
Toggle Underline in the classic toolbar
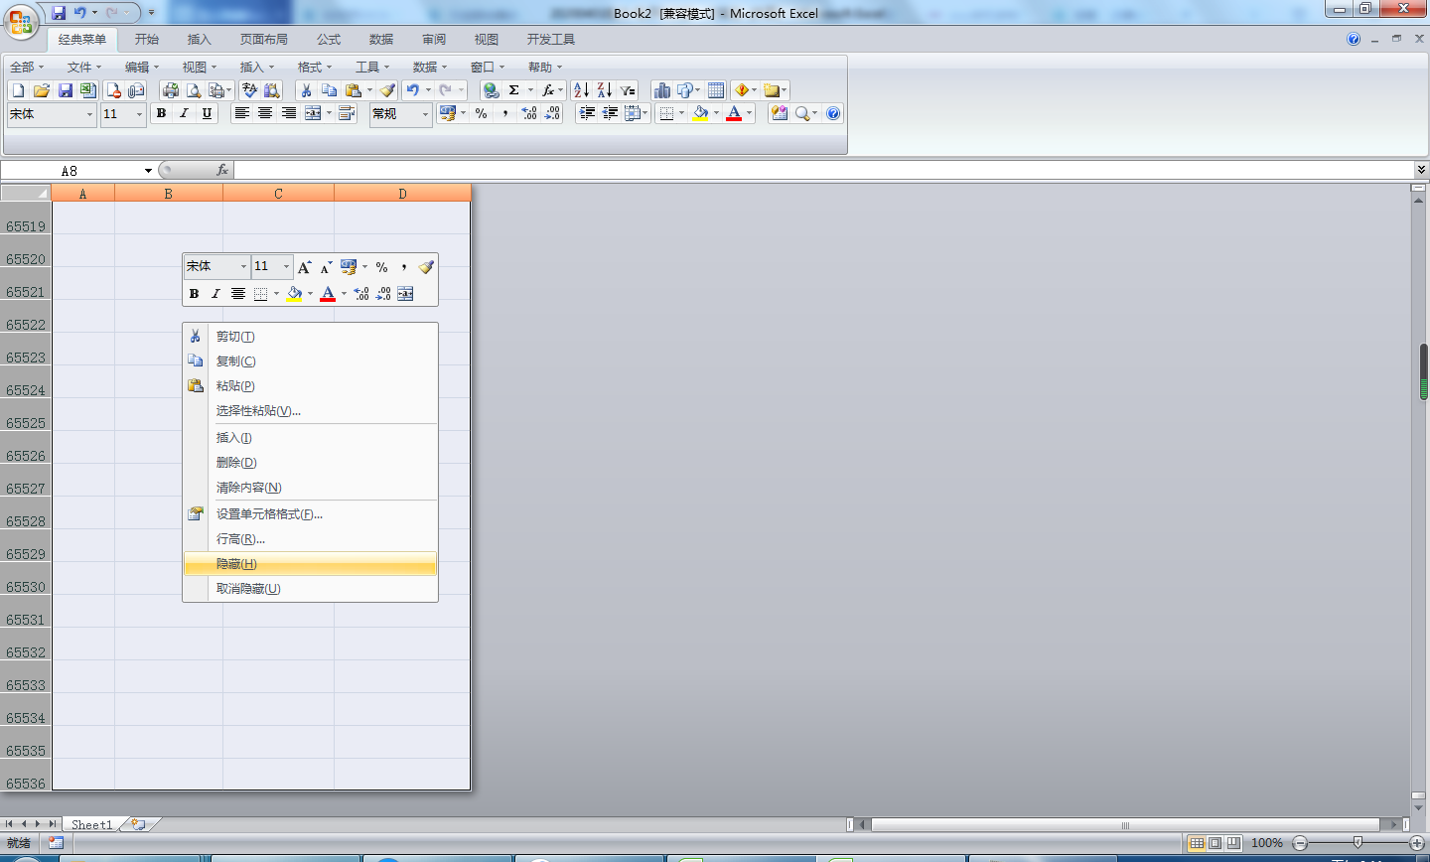coord(207,114)
